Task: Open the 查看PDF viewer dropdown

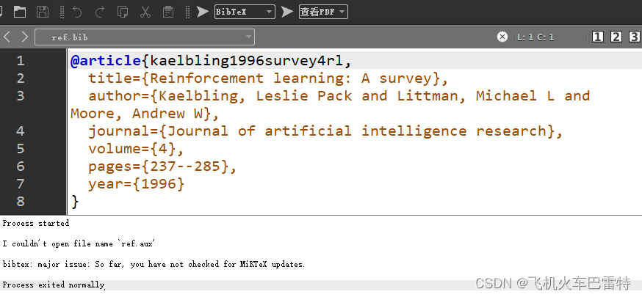Action: click(x=342, y=12)
